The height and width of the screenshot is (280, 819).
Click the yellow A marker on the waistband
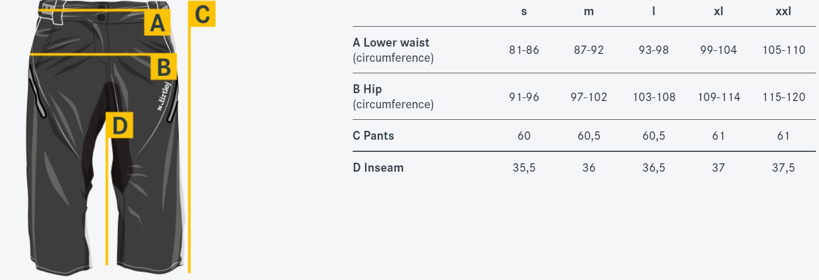(157, 23)
